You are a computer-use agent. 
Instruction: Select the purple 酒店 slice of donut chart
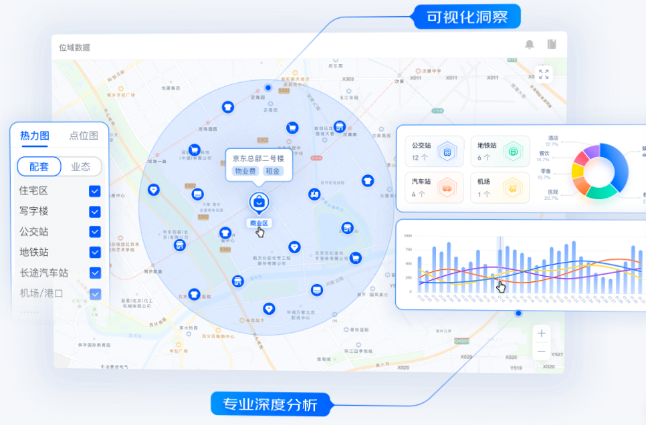point(593,150)
